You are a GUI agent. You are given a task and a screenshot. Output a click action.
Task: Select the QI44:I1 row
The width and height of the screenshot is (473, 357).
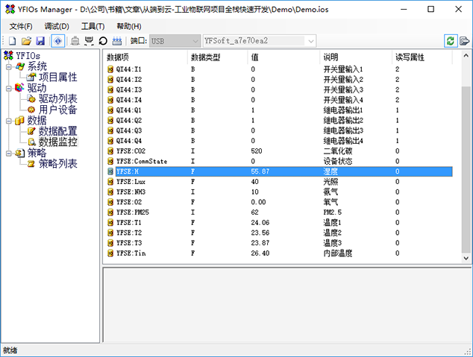(x=280, y=69)
